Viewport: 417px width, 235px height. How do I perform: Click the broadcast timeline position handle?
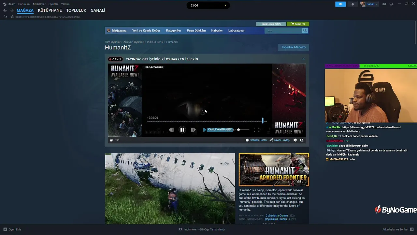263,121
